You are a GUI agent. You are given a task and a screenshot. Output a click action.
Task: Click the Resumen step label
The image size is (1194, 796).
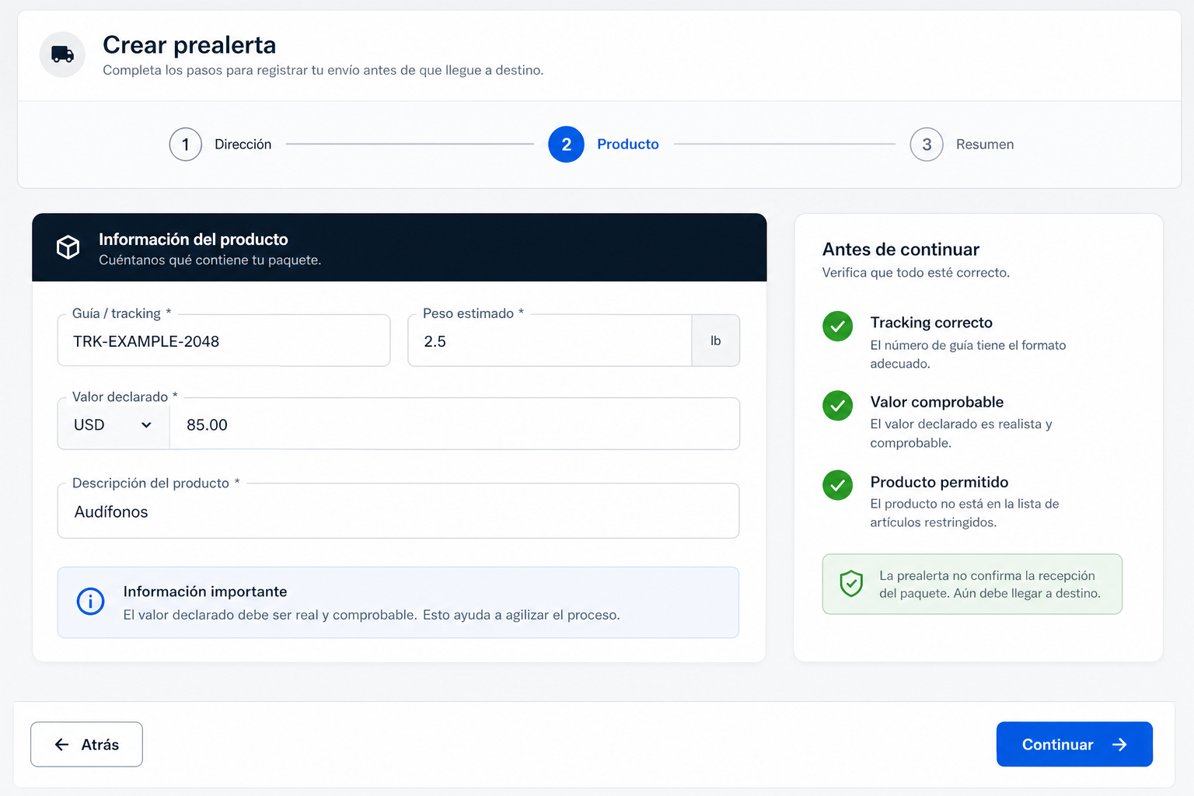click(985, 145)
